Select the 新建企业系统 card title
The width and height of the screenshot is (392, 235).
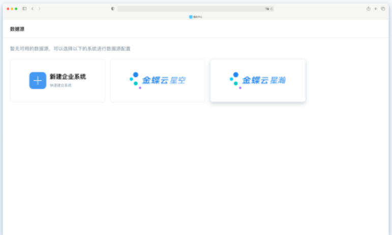click(x=68, y=77)
